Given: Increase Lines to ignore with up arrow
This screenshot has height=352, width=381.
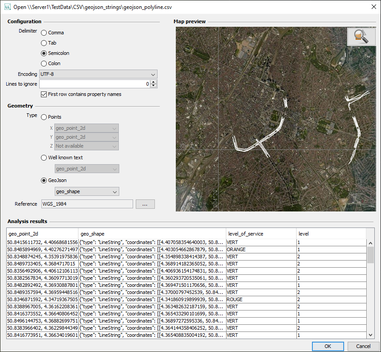Looking at the screenshot, I should pos(153,82).
